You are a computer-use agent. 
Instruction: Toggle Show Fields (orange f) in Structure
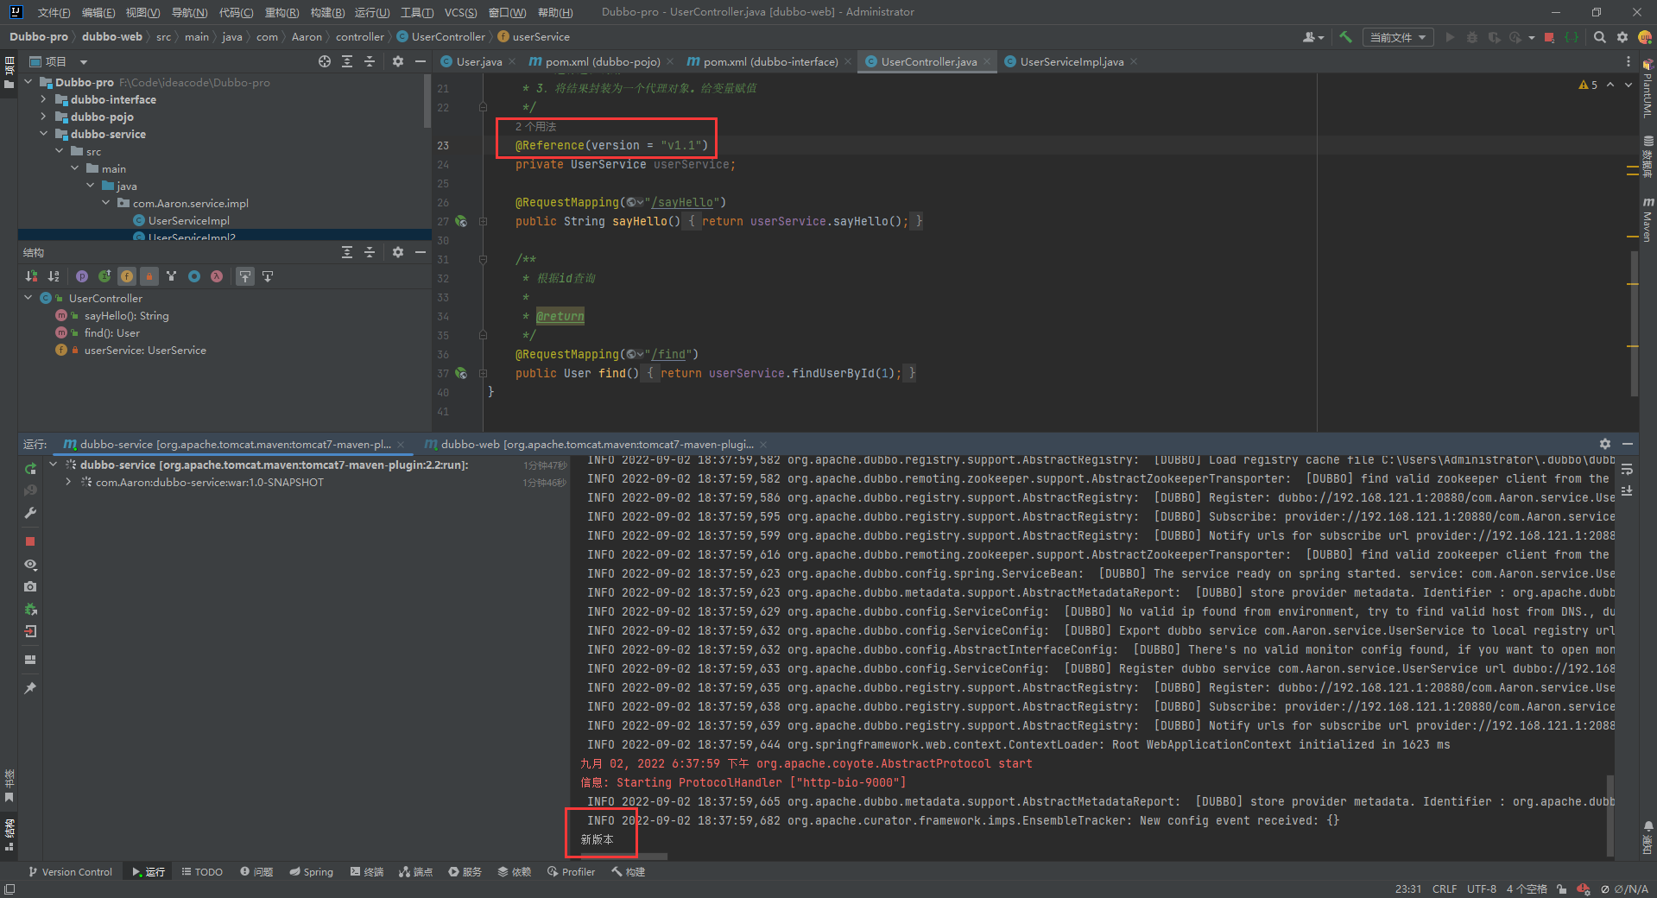[x=127, y=276]
